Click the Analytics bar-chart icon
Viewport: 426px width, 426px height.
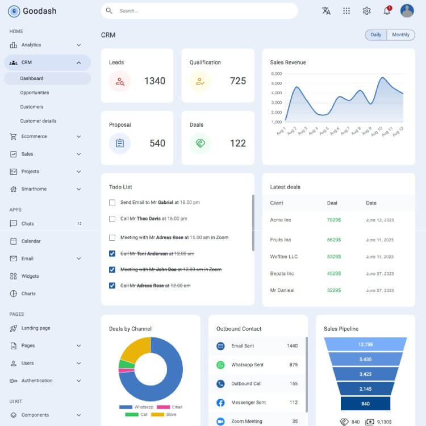[x=13, y=45]
